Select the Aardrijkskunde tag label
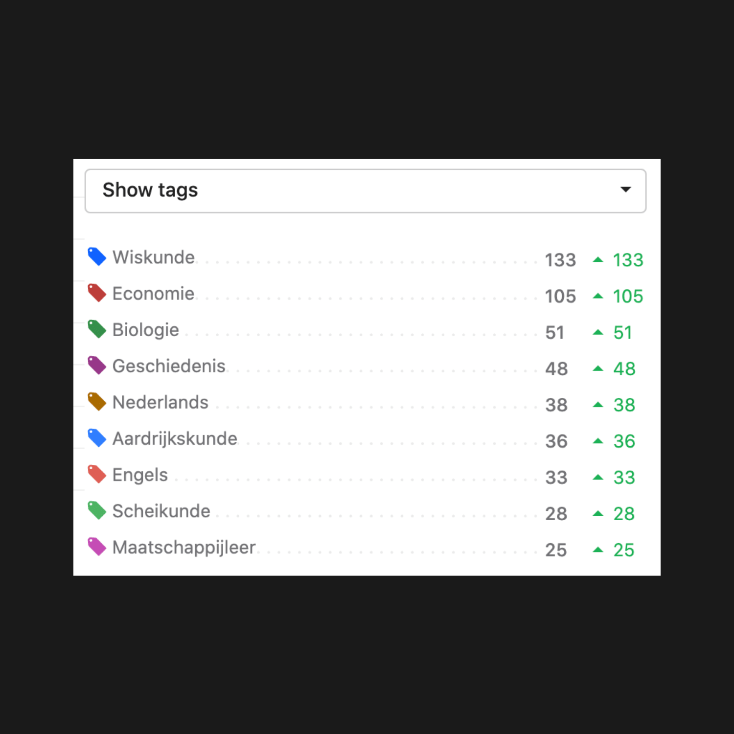 [x=175, y=438]
